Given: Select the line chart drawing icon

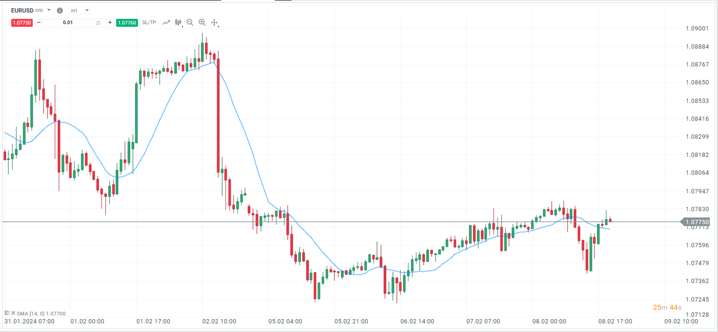Looking at the screenshot, I should pyautogui.click(x=166, y=22).
